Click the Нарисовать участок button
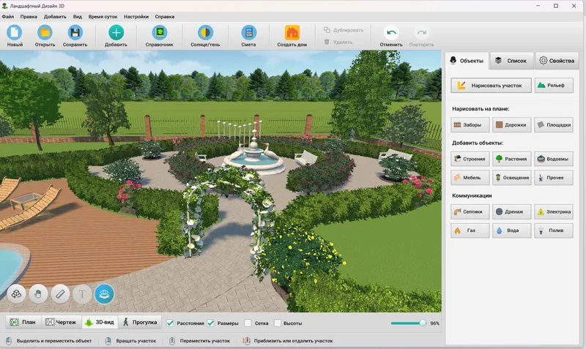 tap(491, 86)
